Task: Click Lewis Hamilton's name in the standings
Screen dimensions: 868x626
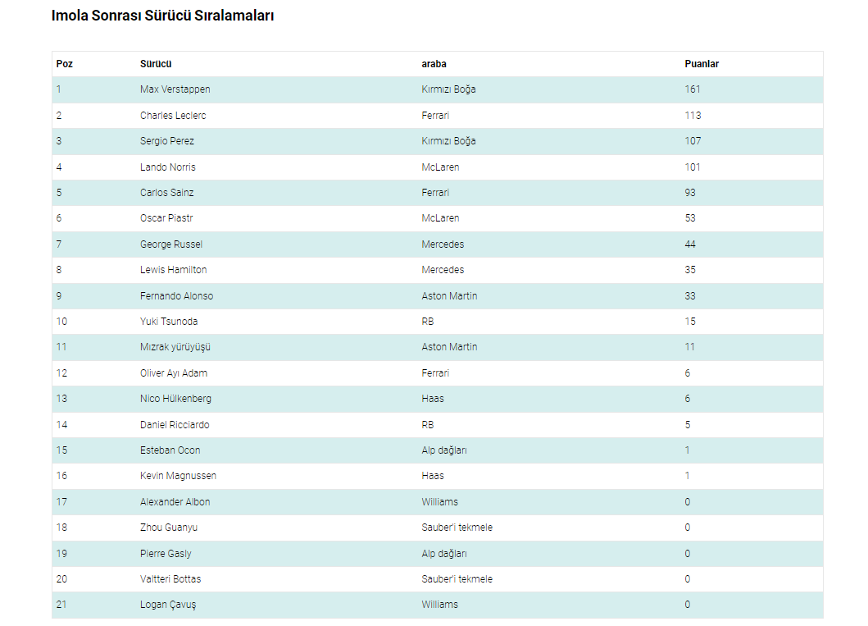Action: click(173, 270)
